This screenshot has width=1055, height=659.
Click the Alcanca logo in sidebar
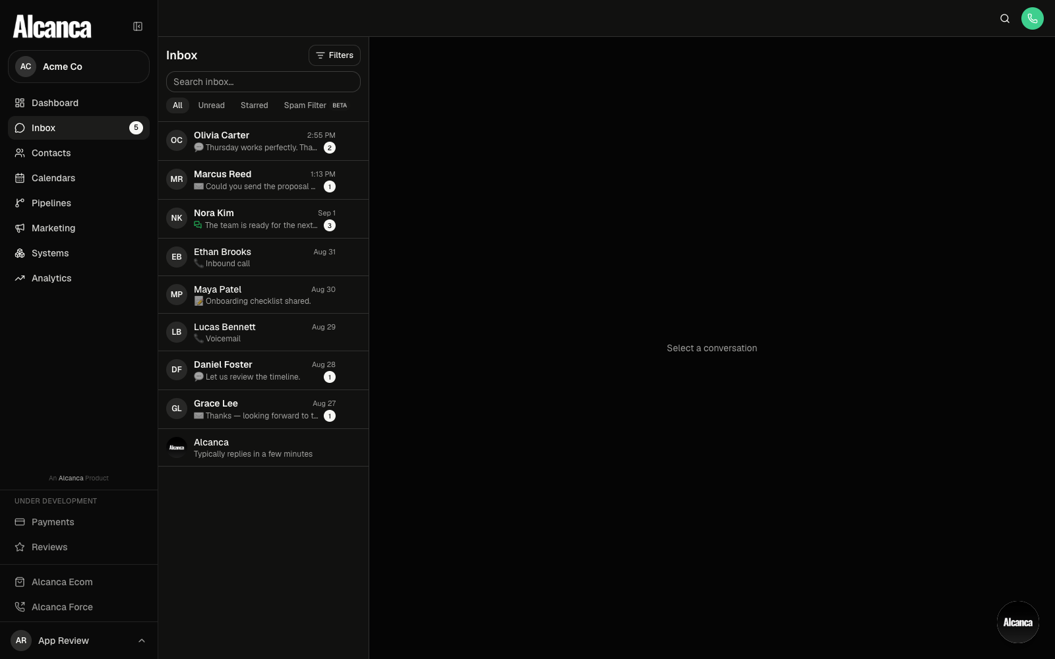click(x=52, y=27)
